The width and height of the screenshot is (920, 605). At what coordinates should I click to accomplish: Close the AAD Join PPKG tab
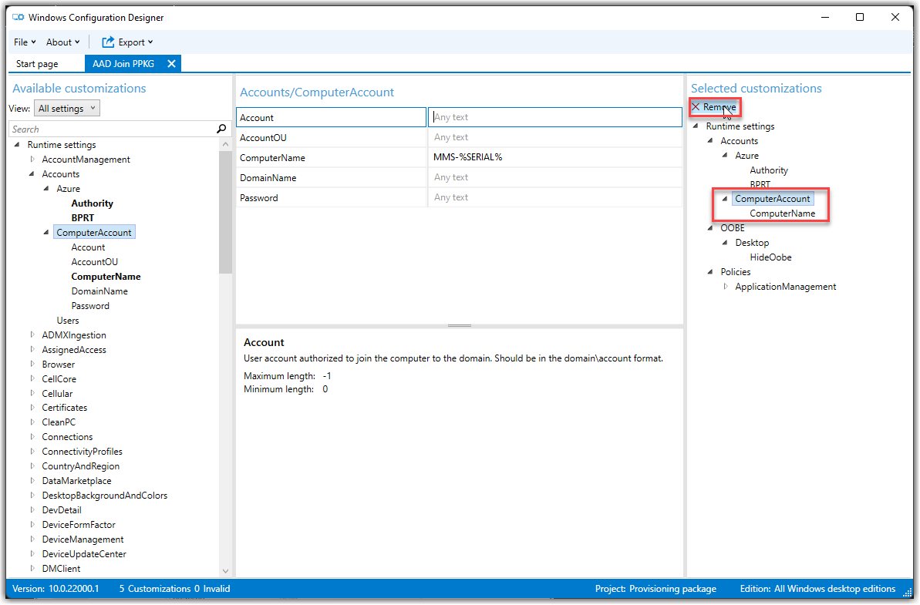click(171, 63)
